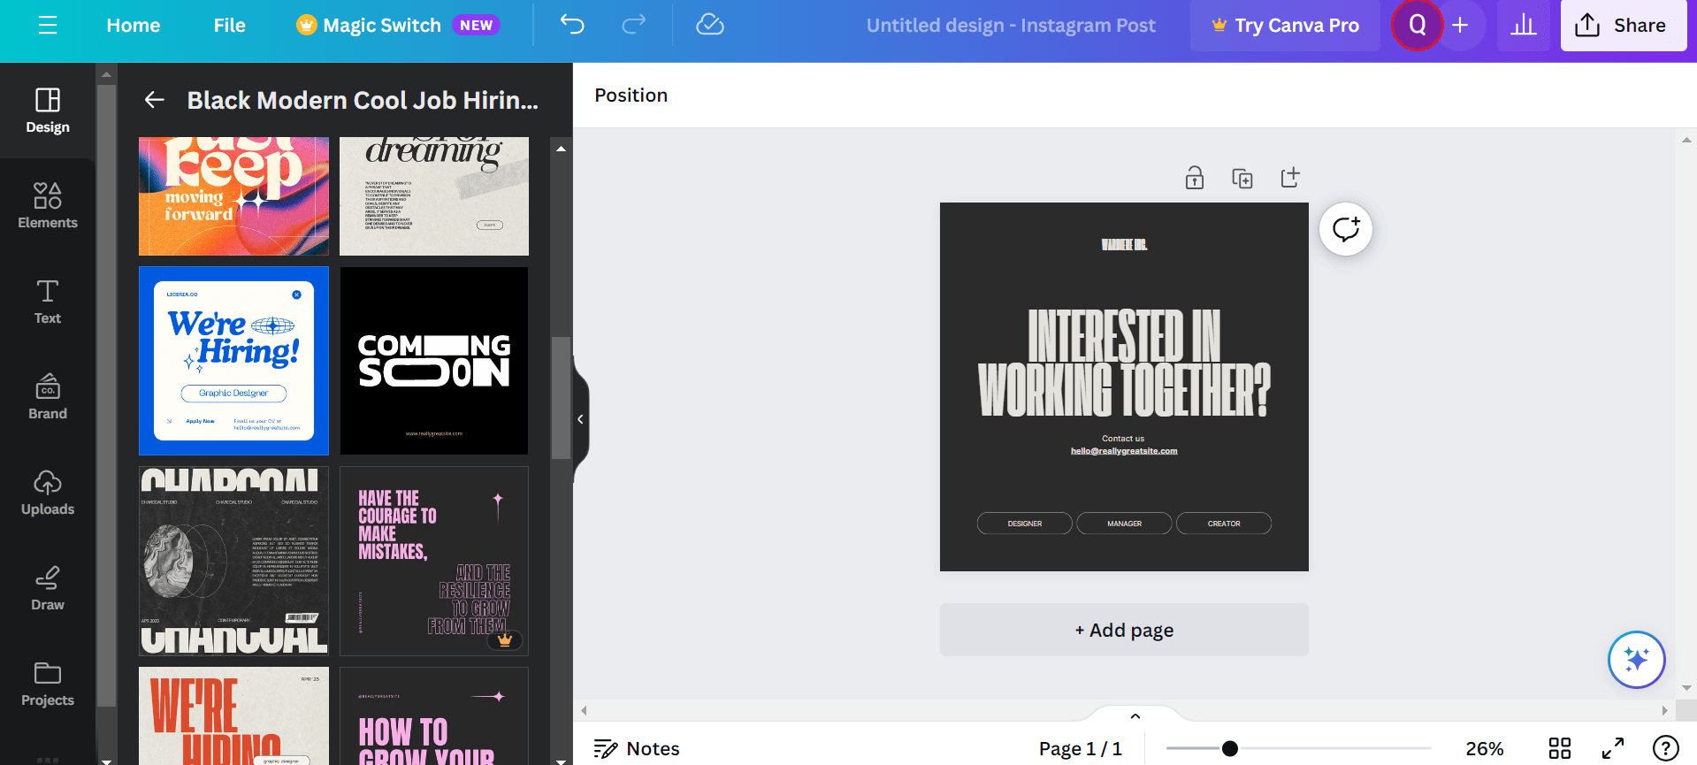Open the Canva Assistant sparkle button

1636,660
